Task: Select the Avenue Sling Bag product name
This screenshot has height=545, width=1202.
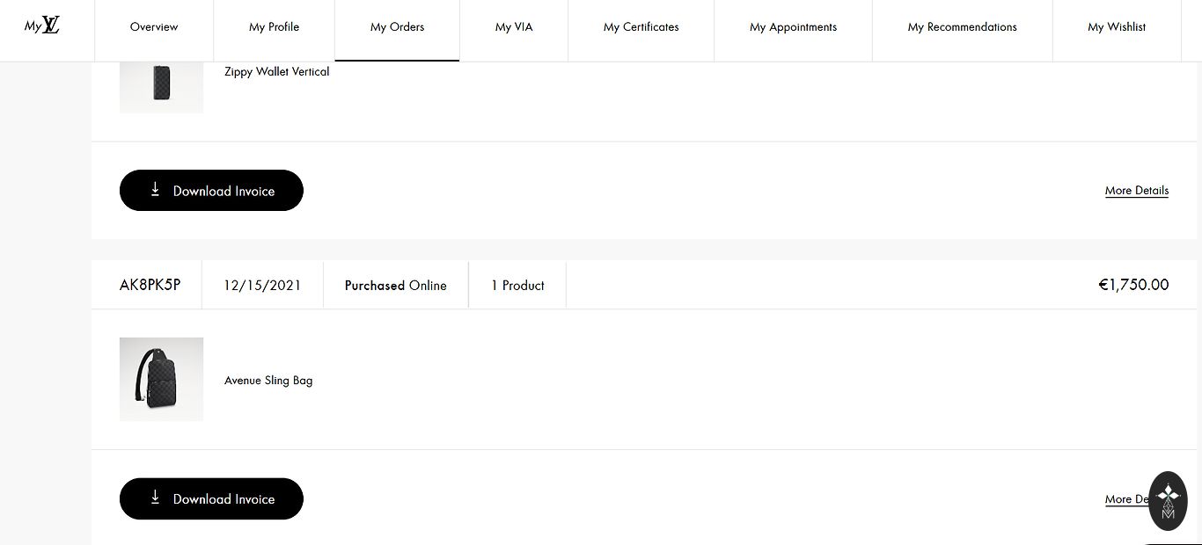Action: (268, 380)
